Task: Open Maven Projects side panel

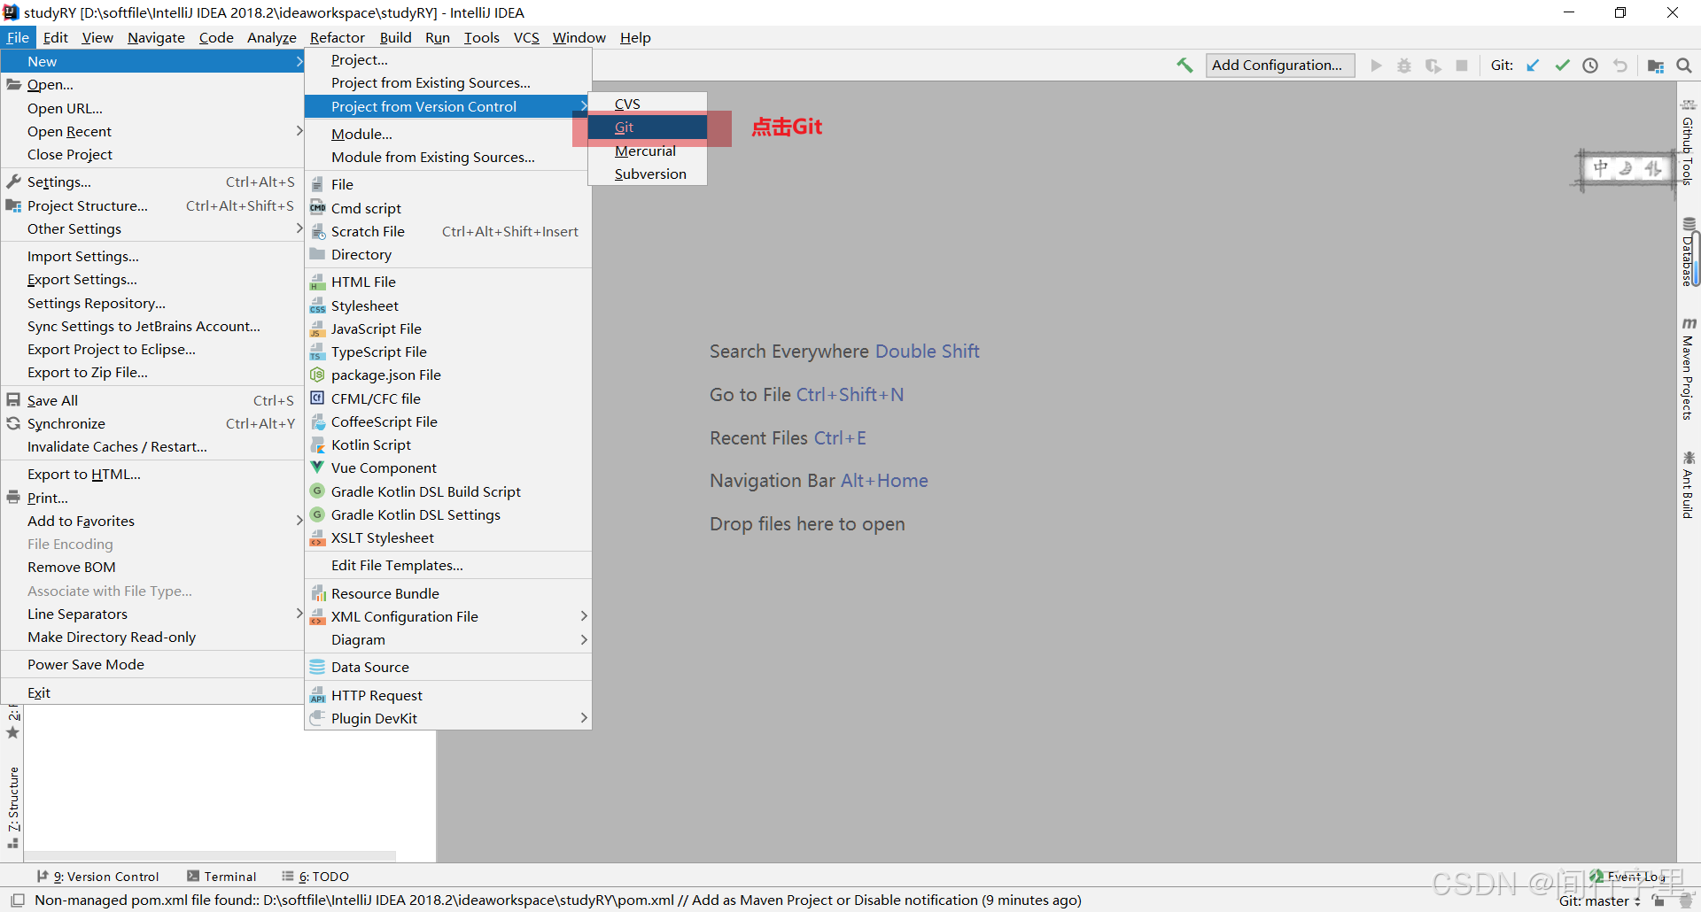Action: [1689, 368]
